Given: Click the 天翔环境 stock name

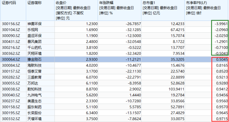Looking at the screenshot, I should [x=35, y=54].
